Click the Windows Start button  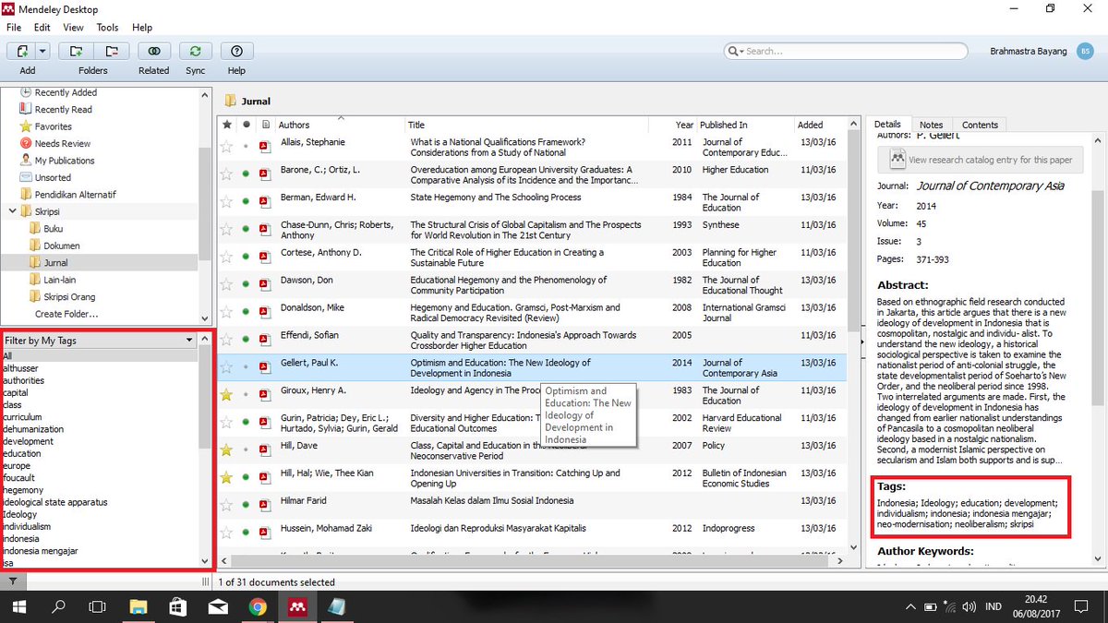19,607
